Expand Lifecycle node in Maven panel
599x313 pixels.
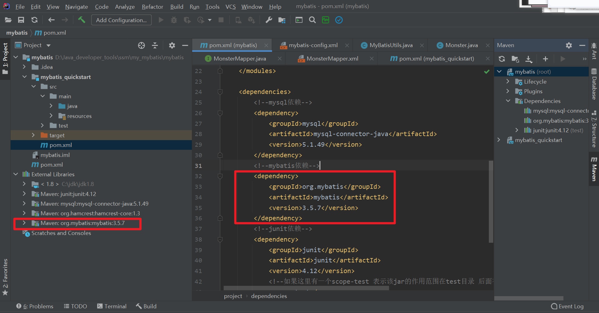pos(508,81)
